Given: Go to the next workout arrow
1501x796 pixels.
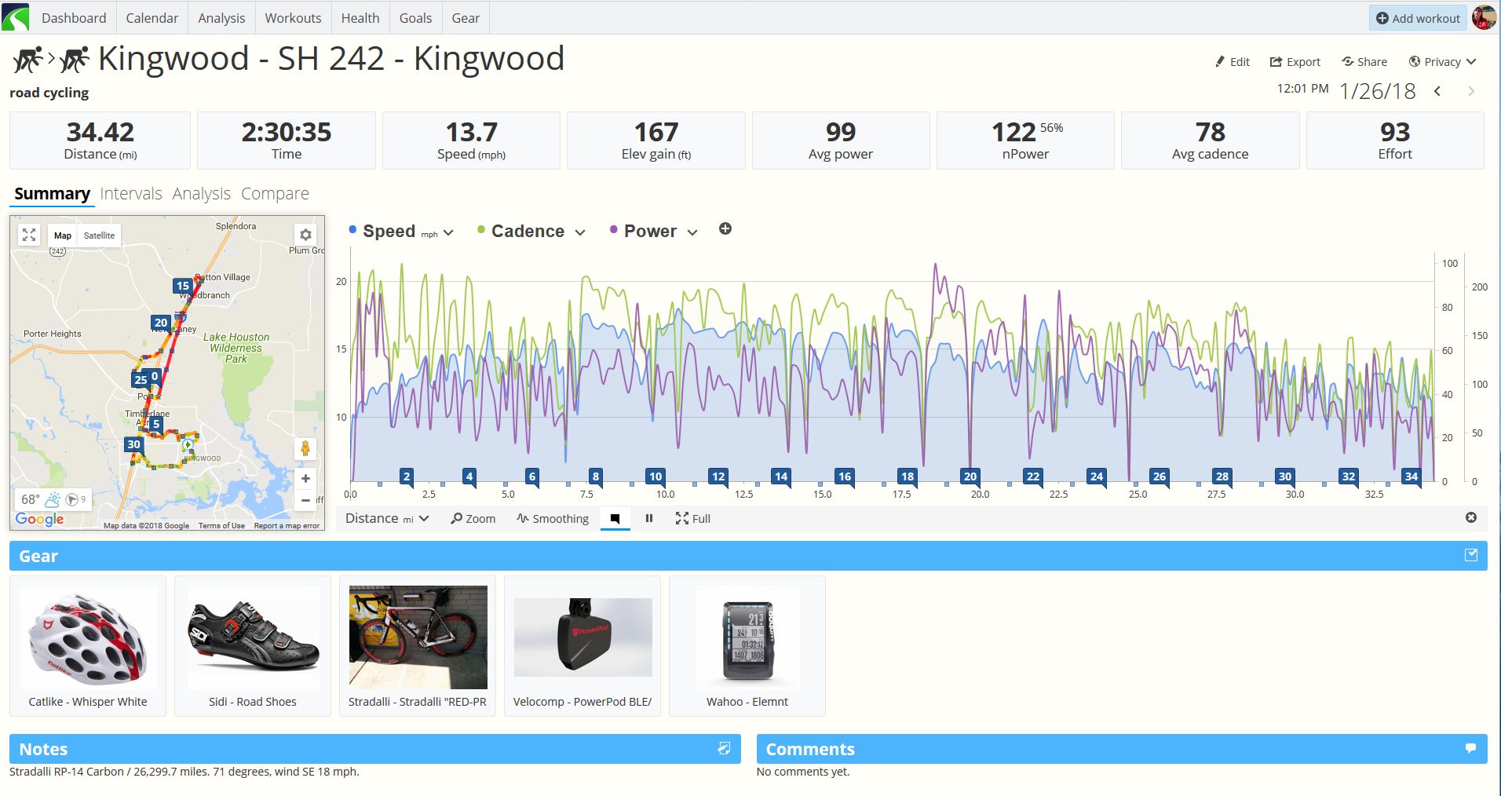Looking at the screenshot, I should point(1470,91).
